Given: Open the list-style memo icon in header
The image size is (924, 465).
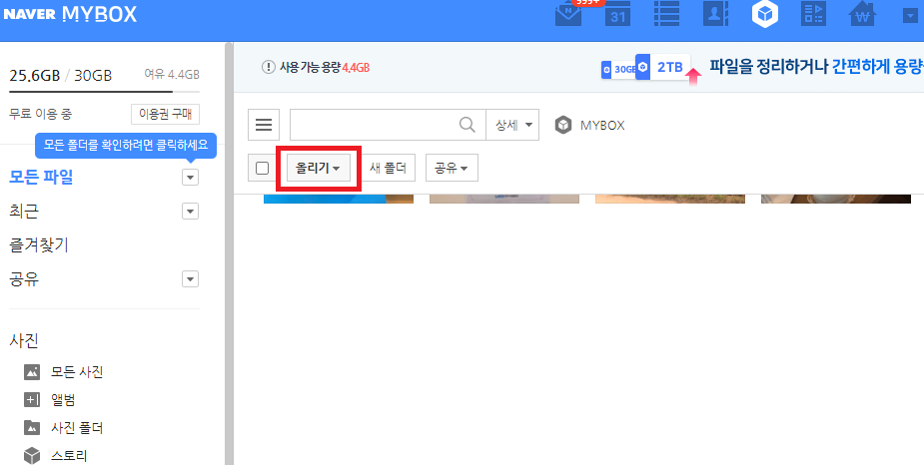Looking at the screenshot, I should (x=666, y=14).
